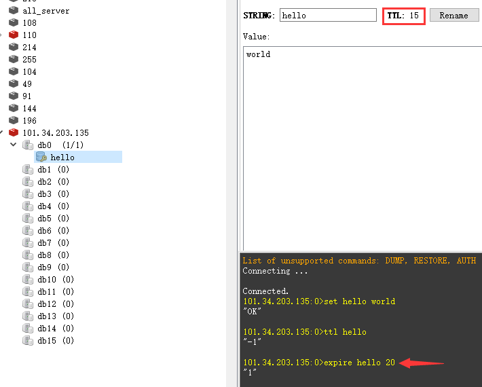Select the 196 server entry
This screenshot has width=482, height=387.
29,120
